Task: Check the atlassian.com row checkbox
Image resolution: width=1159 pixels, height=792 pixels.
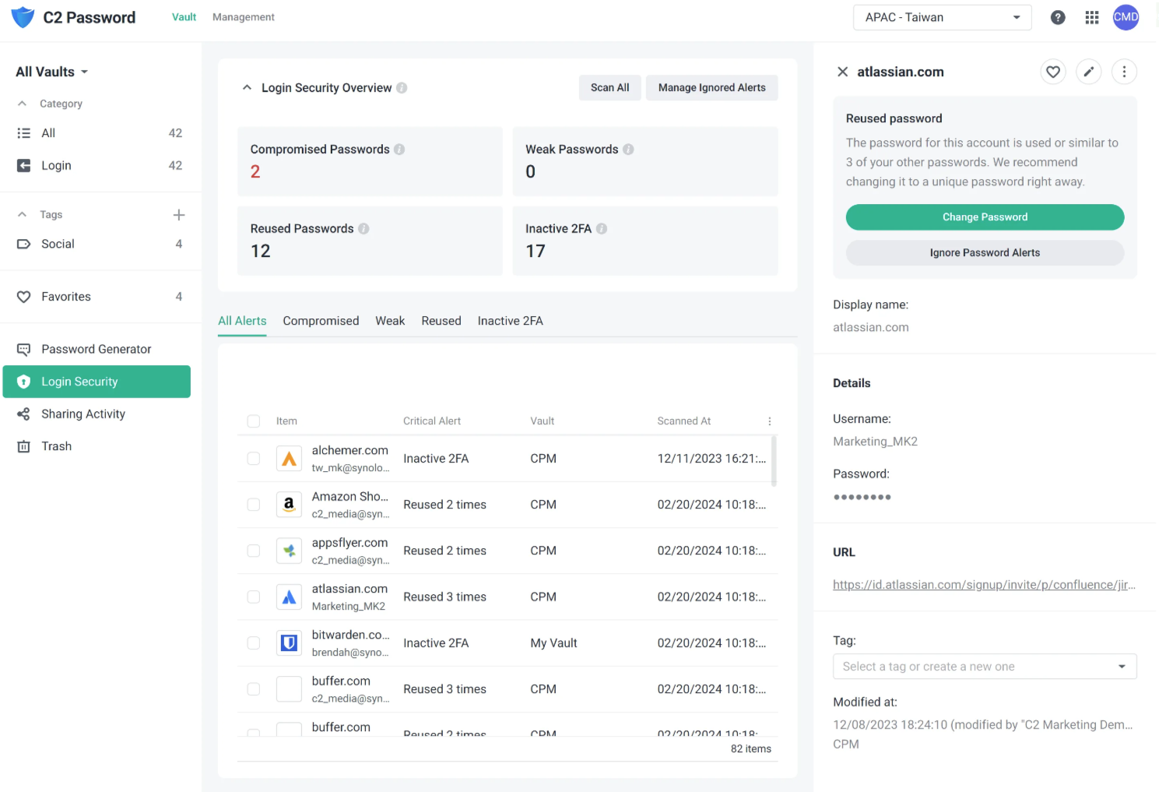Action: point(254,597)
